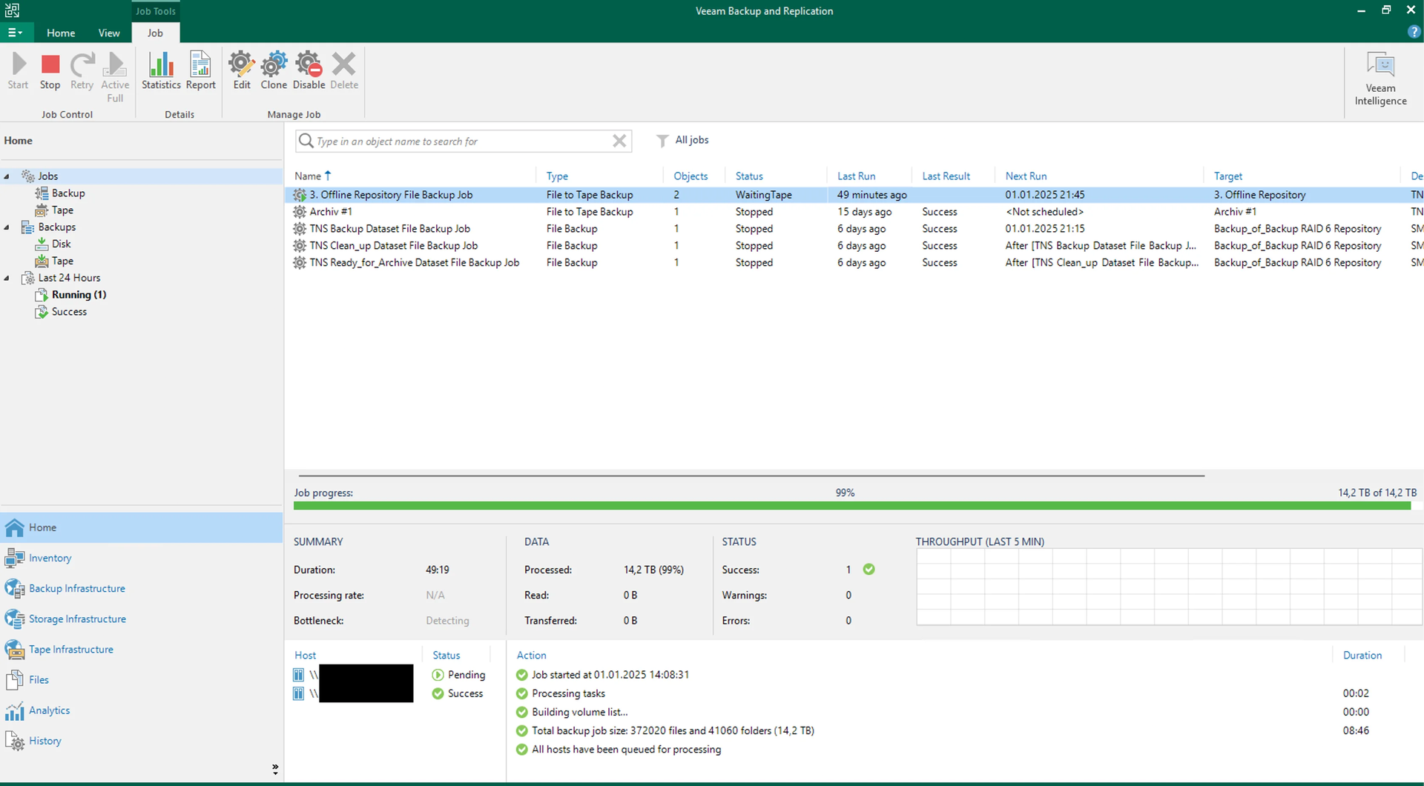Select the host row with Pending status
The height and width of the screenshot is (786, 1424).
(x=391, y=675)
